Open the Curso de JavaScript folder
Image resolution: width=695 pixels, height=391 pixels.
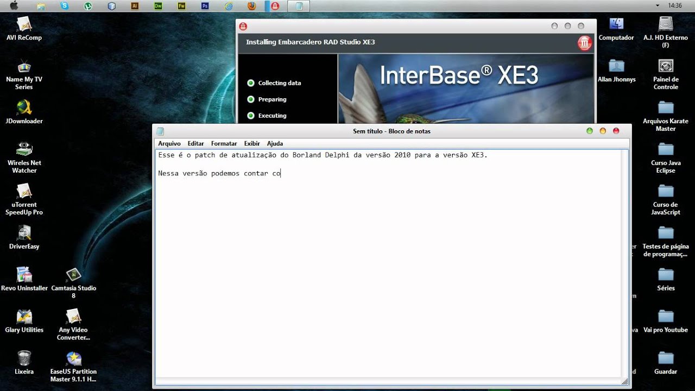[666, 200]
